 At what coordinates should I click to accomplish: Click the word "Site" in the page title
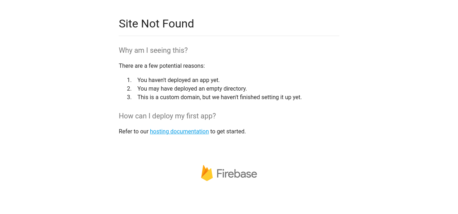tap(128, 24)
